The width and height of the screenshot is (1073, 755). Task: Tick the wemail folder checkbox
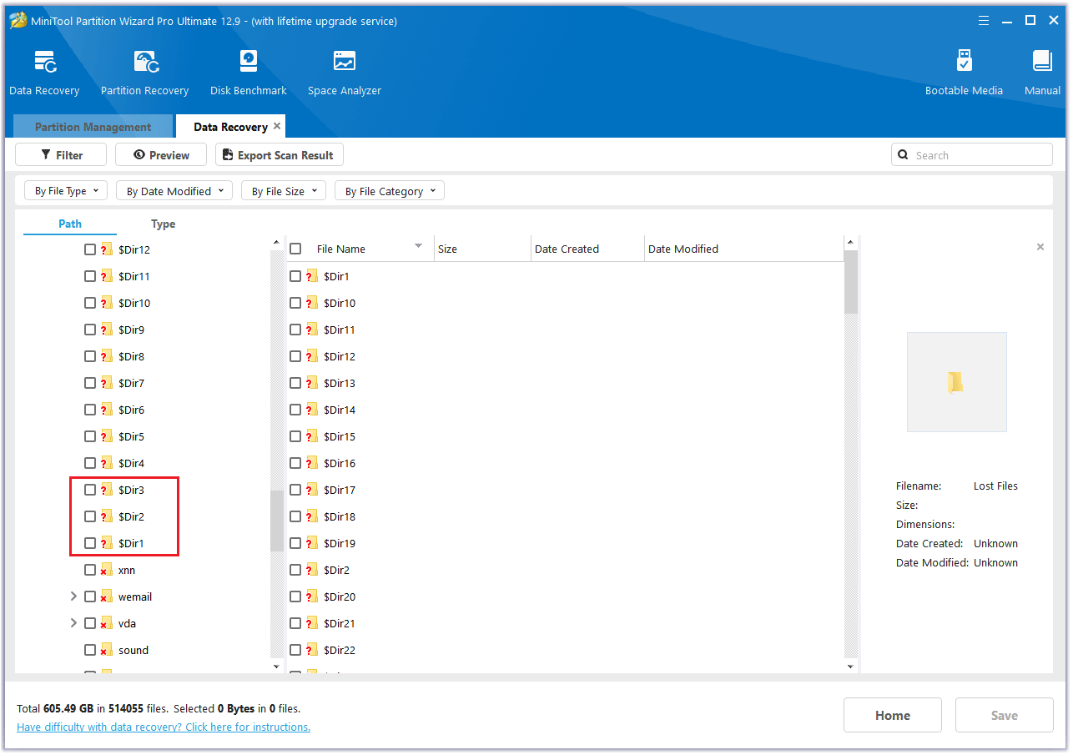click(90, 596)
